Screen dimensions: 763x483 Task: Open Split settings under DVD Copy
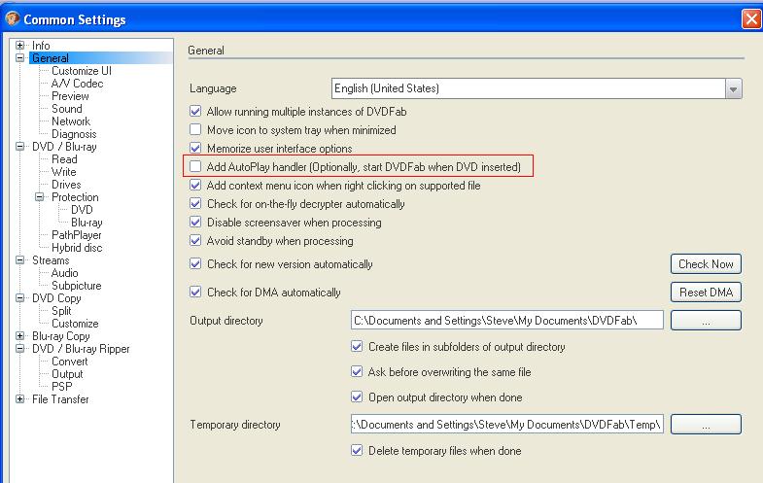[x=62, y=311]
